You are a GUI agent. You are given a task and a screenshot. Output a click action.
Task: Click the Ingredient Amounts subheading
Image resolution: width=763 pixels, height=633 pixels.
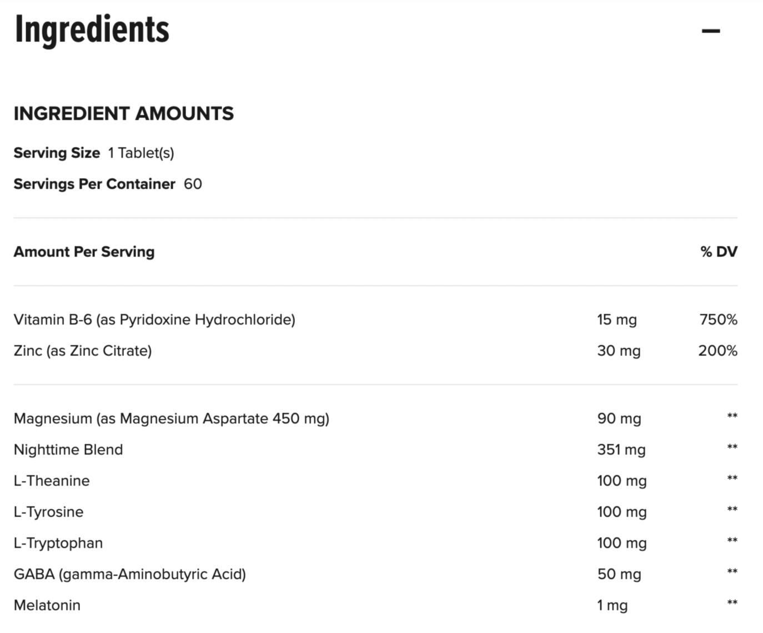click(x=124, y=113)
